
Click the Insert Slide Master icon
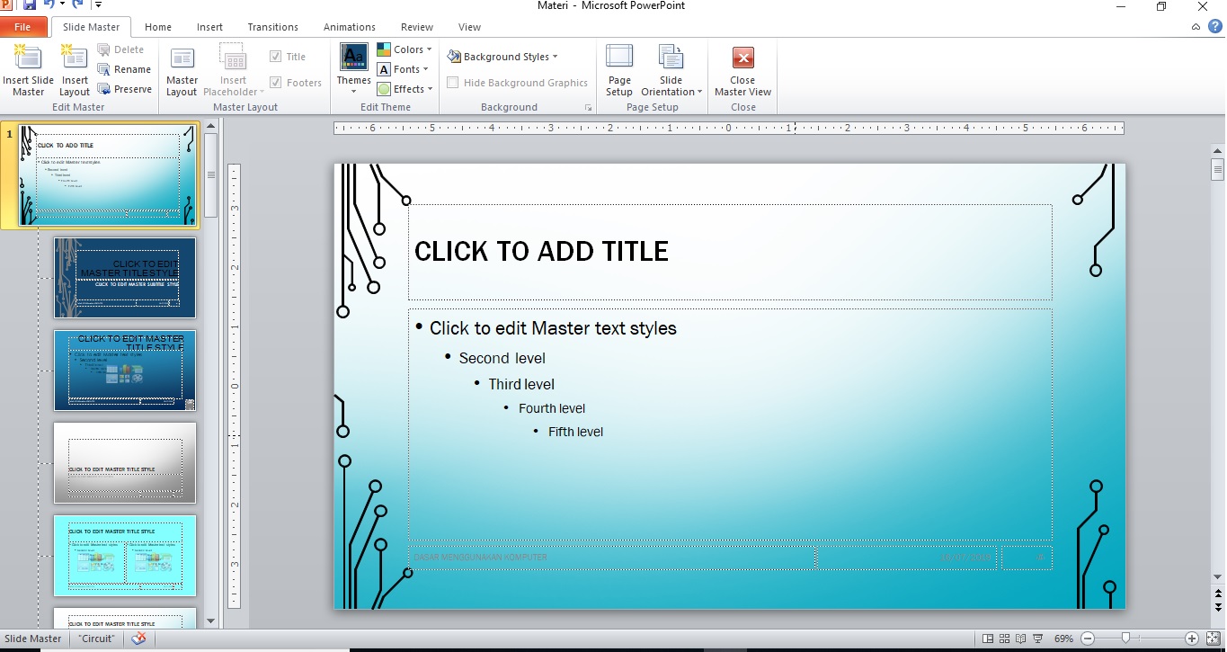tap(28, 58)
